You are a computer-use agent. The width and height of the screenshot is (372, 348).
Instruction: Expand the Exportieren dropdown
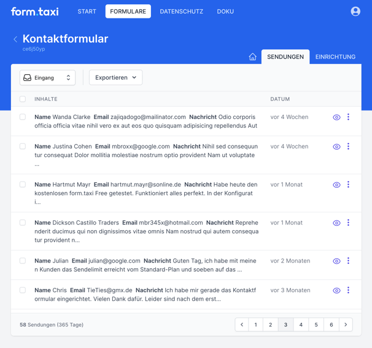pyautogui.click(x=115, y=78)
